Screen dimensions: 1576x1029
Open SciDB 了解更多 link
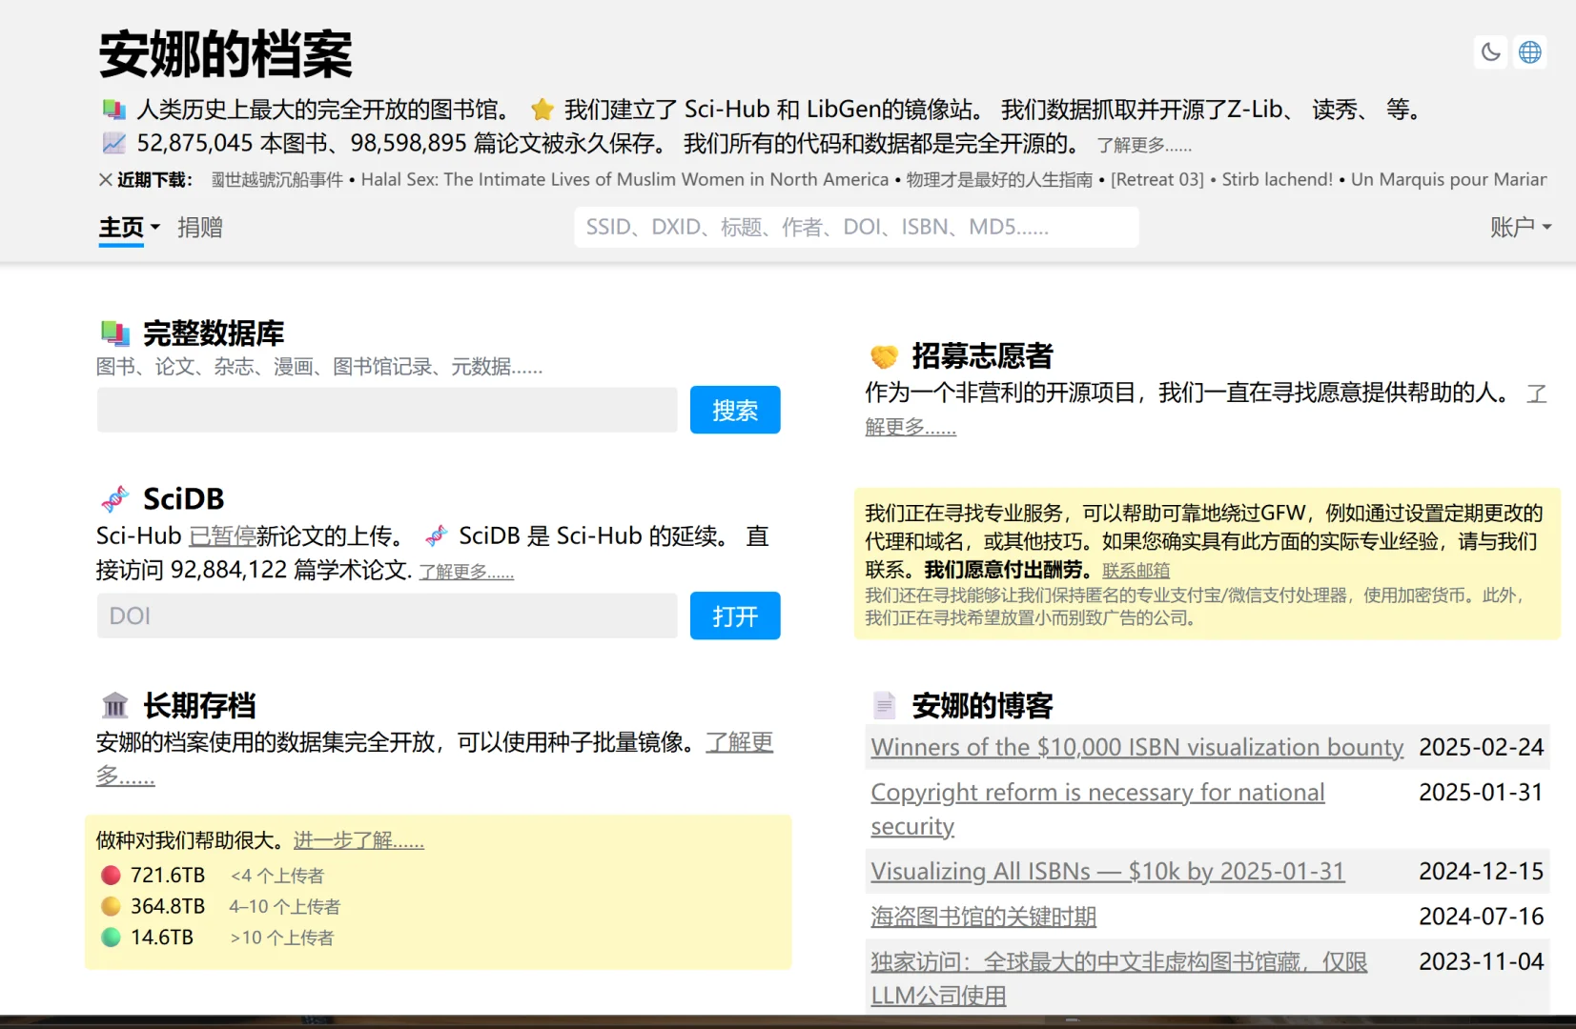(466, 572)
